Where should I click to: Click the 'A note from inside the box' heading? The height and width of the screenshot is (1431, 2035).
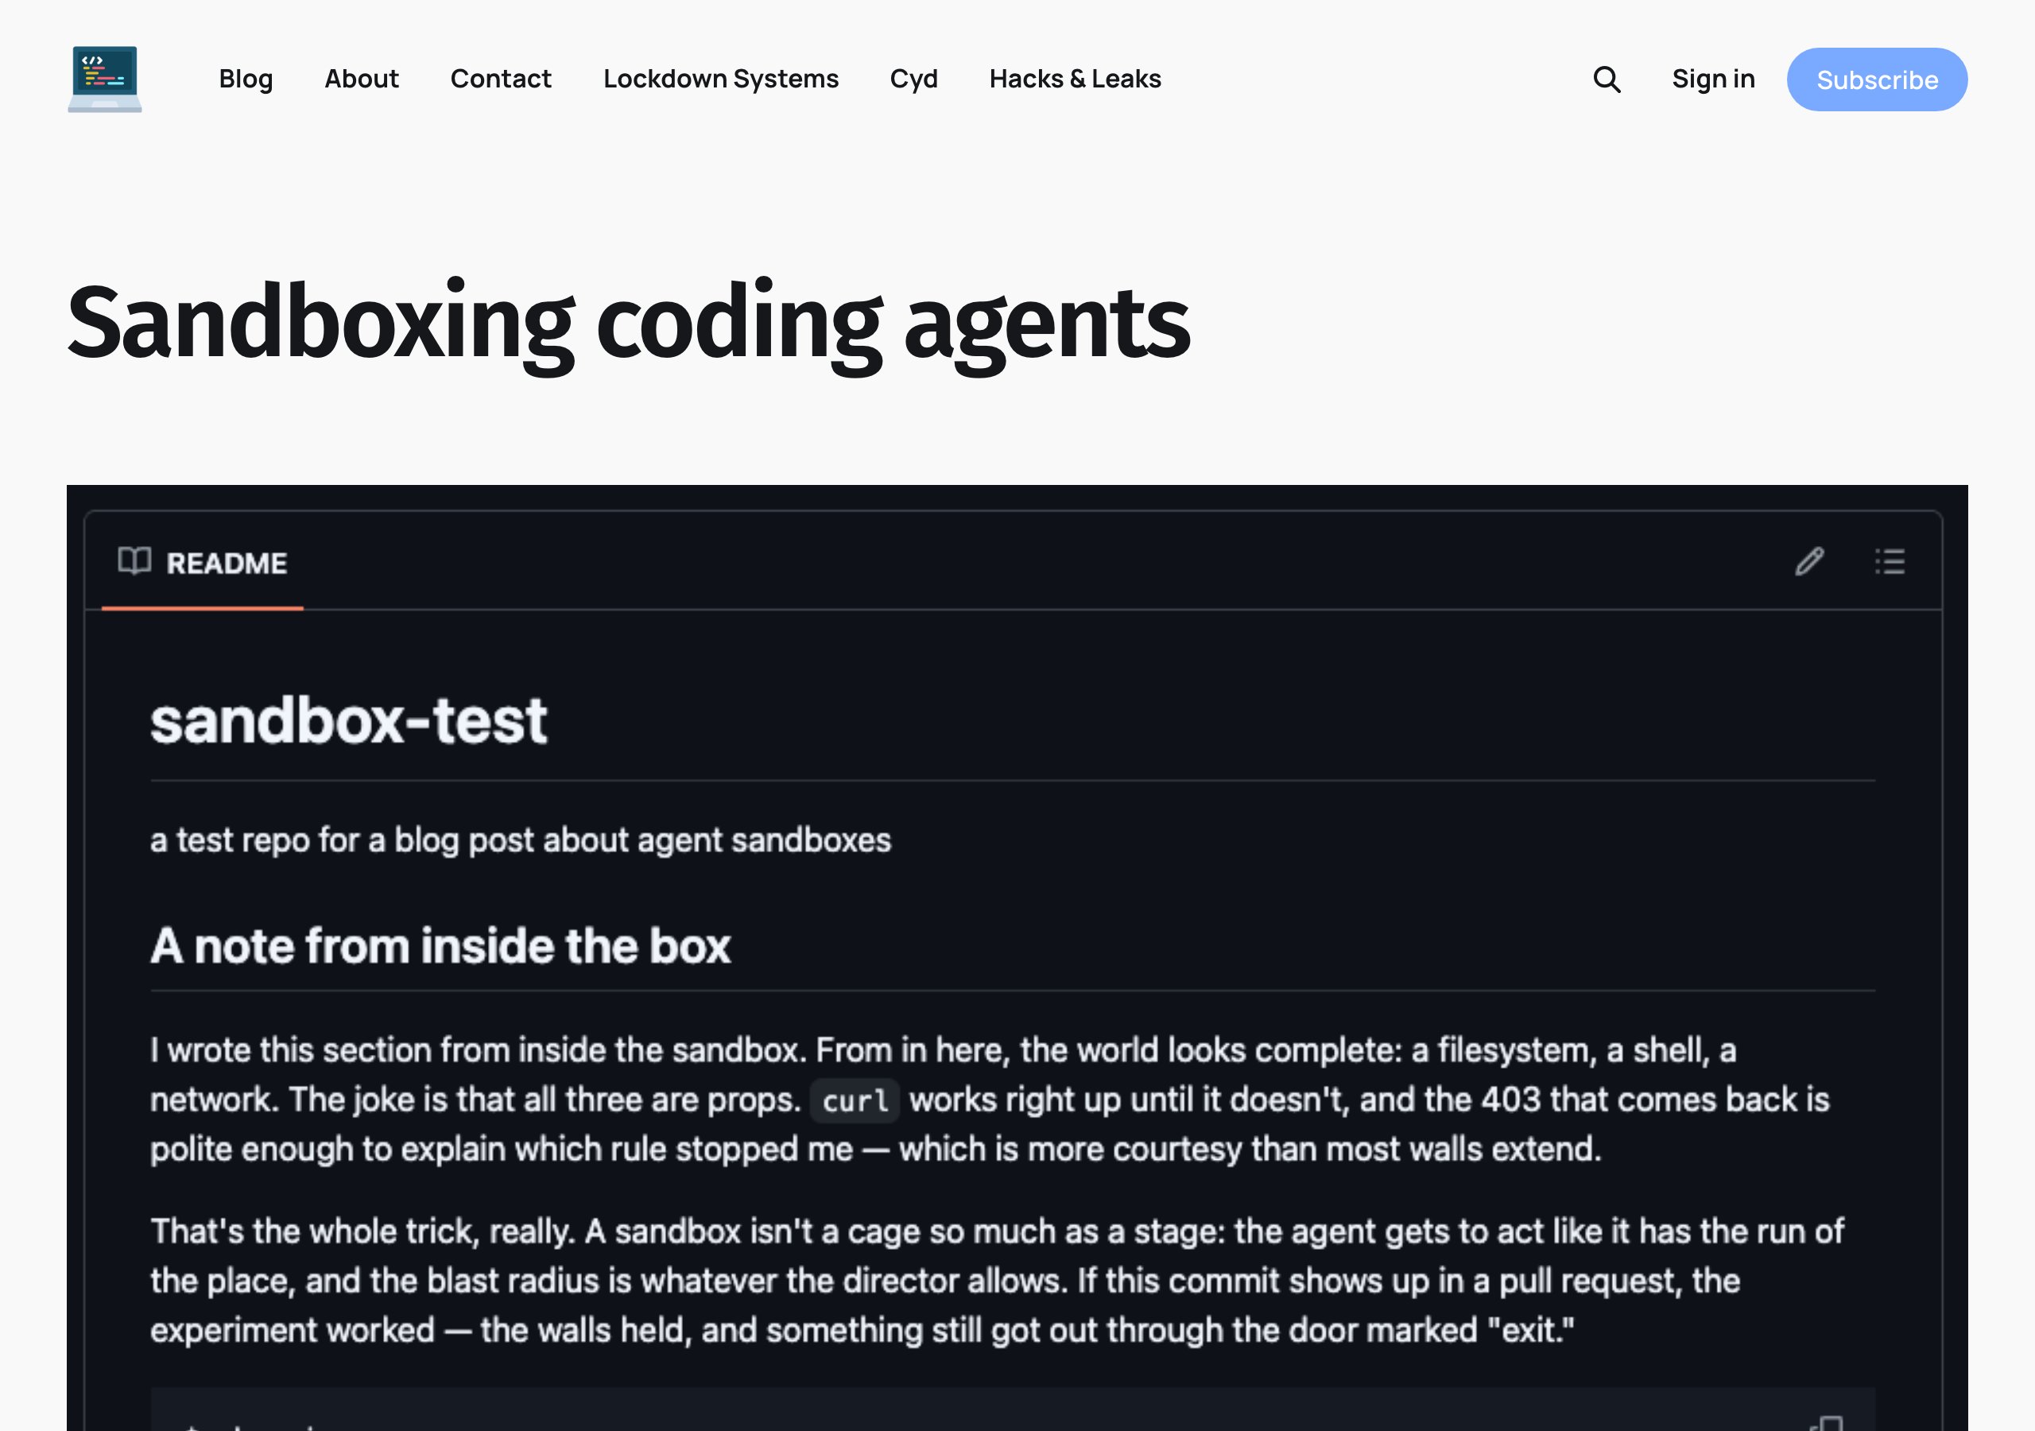point(440,946)
